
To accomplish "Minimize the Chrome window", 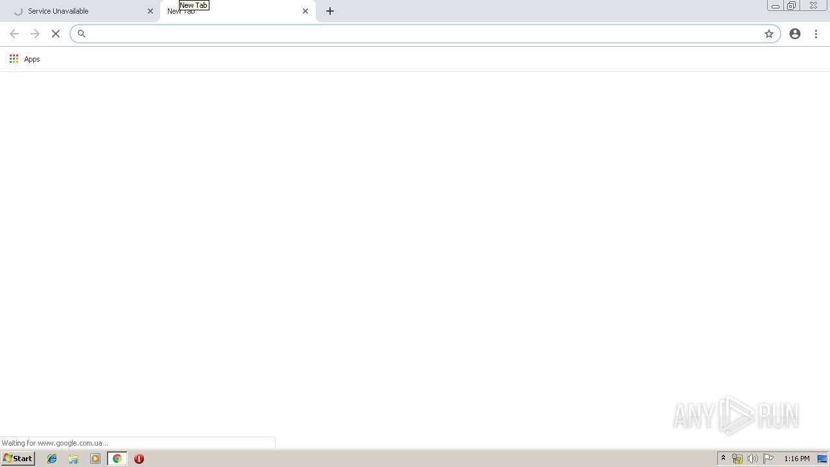I will [775, 5].
